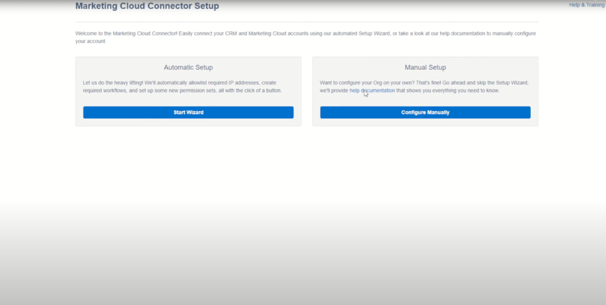
Task: Click the Marketing Cloud Connector Setup title
Action: click(147, 7)
